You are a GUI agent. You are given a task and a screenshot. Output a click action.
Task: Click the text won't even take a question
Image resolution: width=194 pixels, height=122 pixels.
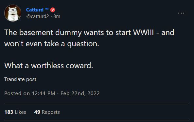click(x=52, y=44)
